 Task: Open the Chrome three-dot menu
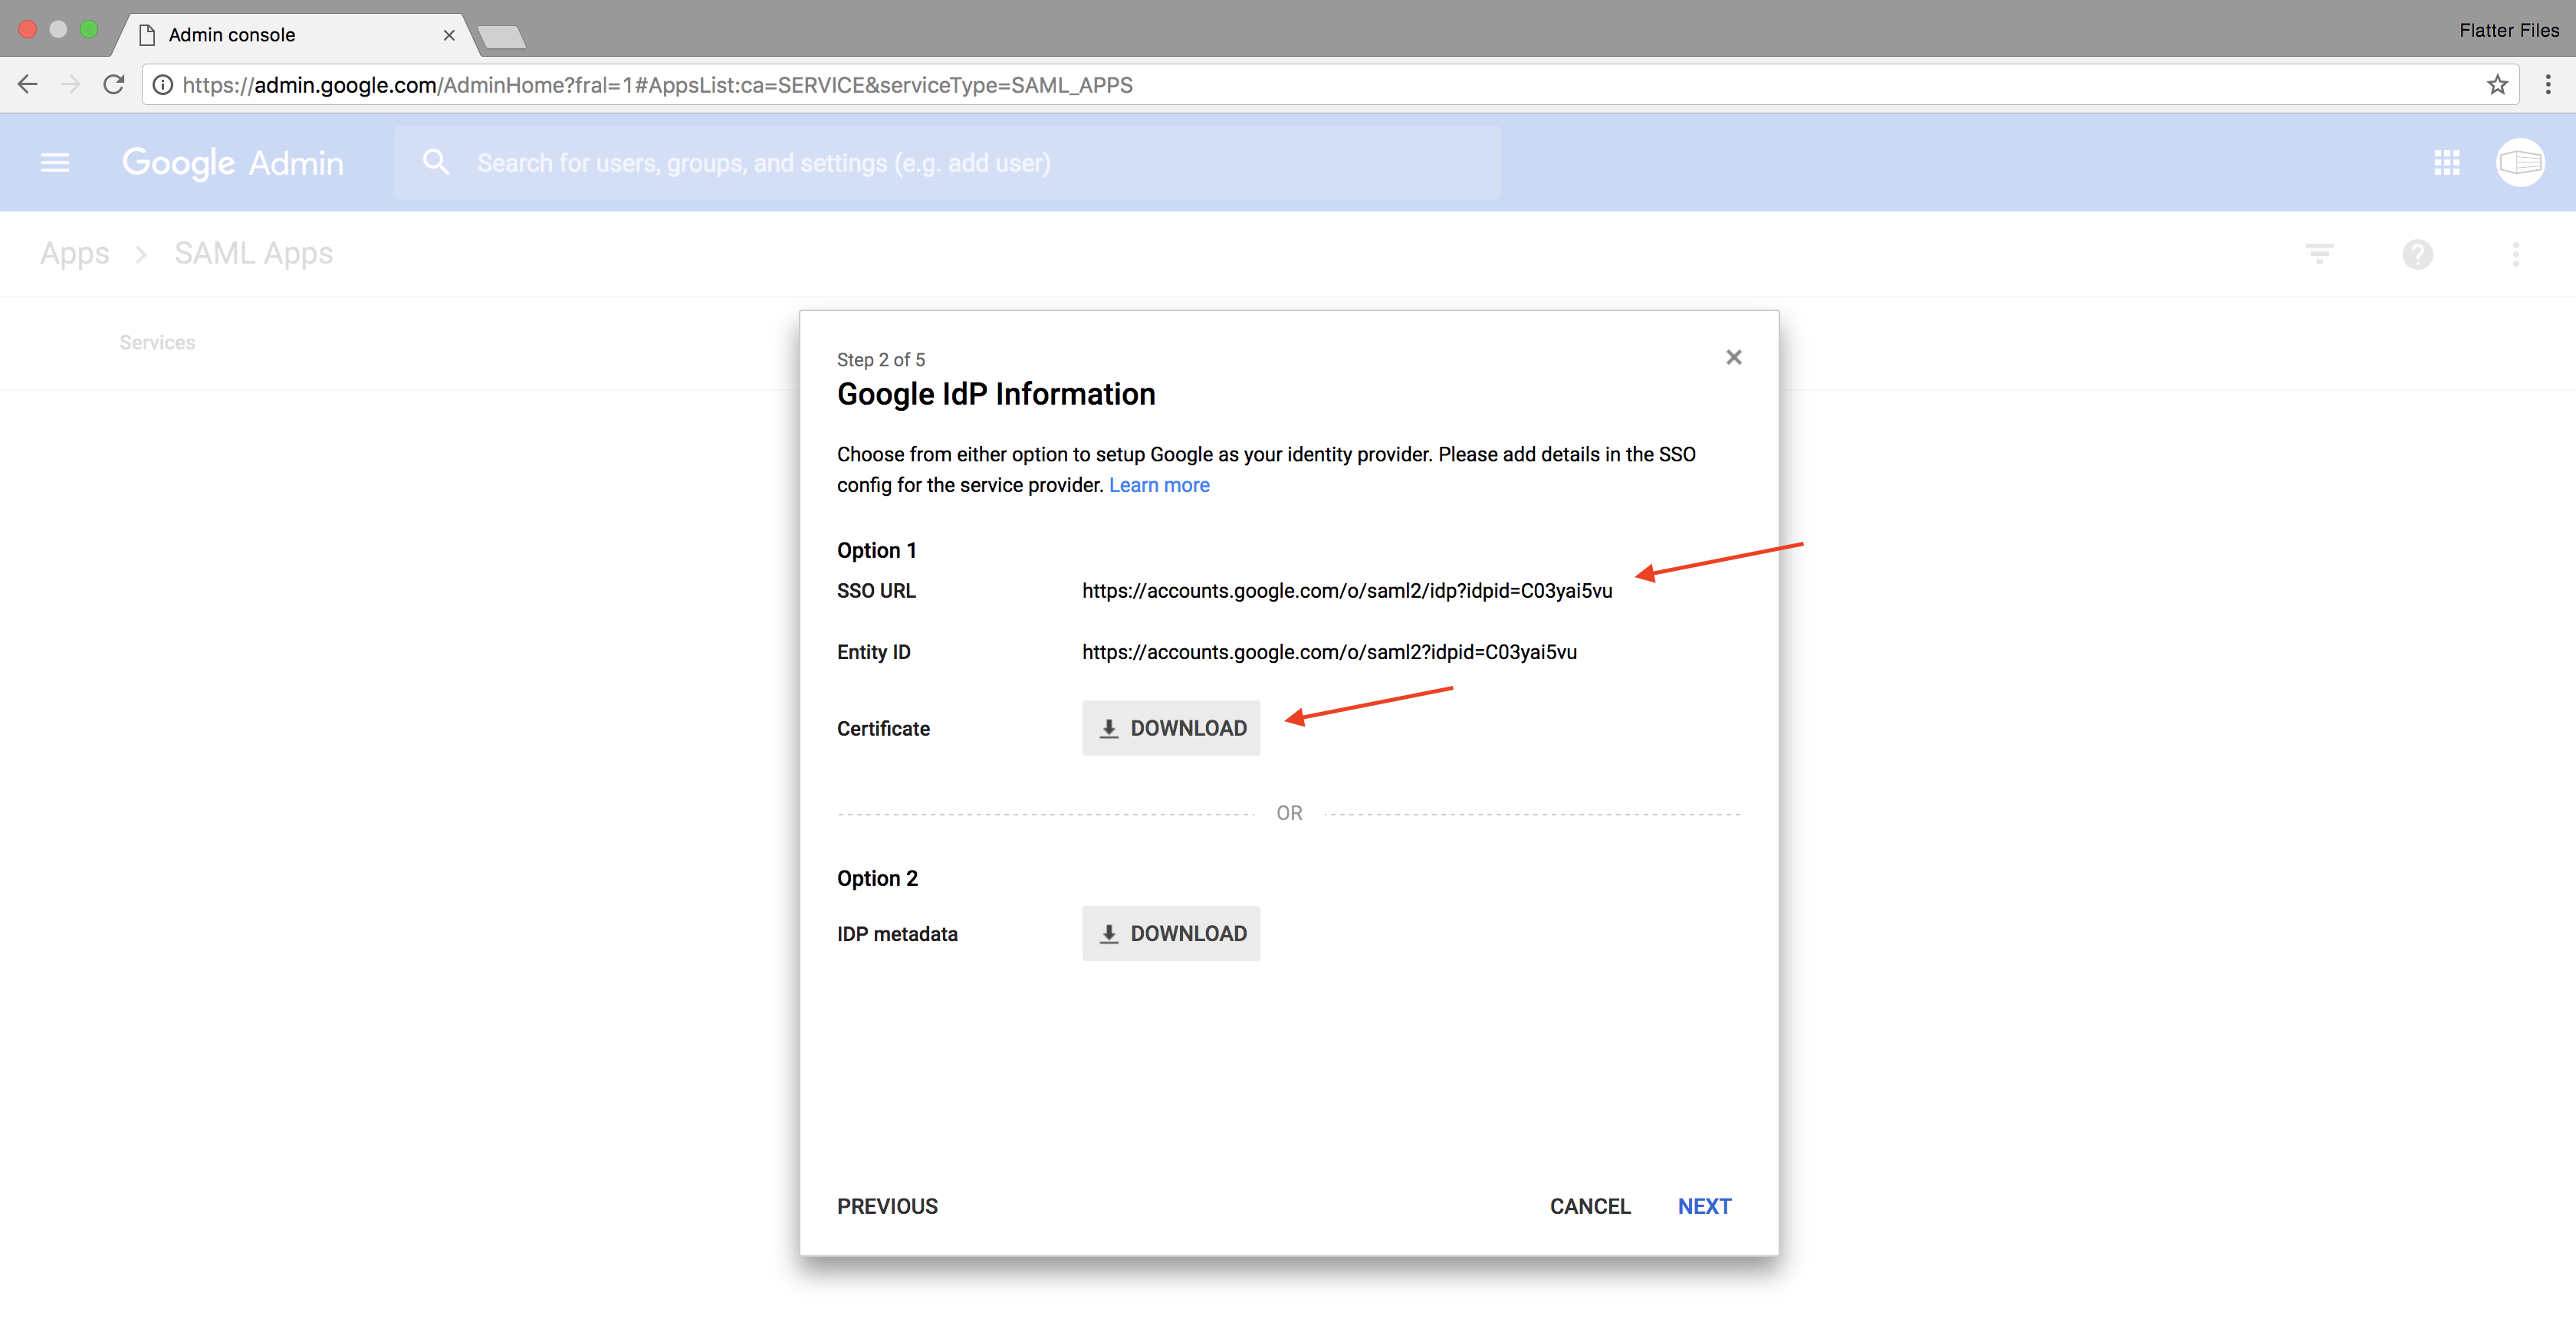pyautogui.click(x=2547, y=85)
